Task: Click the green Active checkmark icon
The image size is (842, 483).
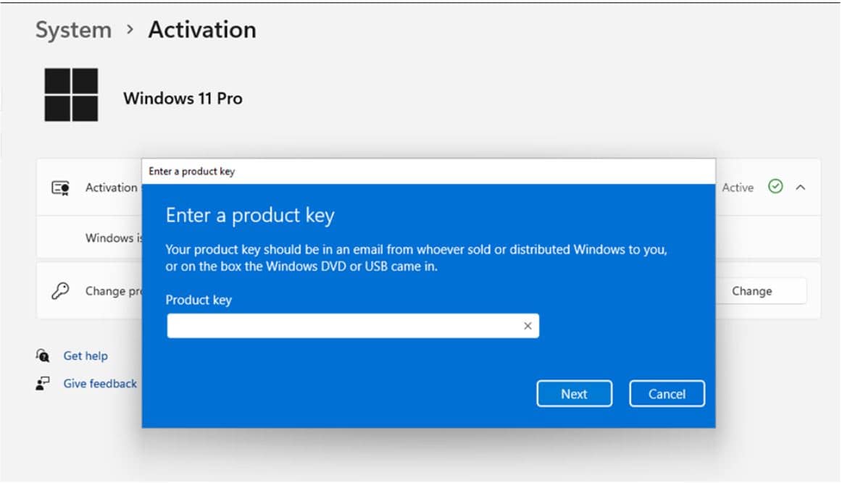Action: tap(775, 187)
